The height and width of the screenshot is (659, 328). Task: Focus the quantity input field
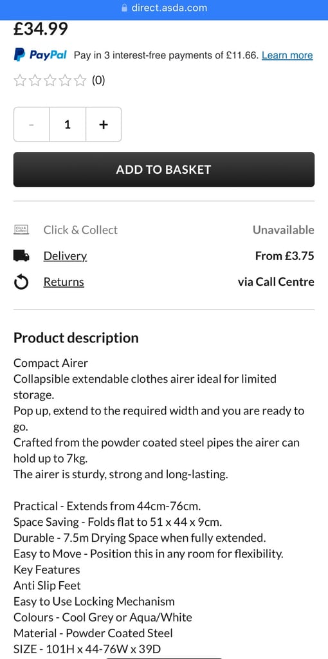pyautogui.click(x=68, y=124)
